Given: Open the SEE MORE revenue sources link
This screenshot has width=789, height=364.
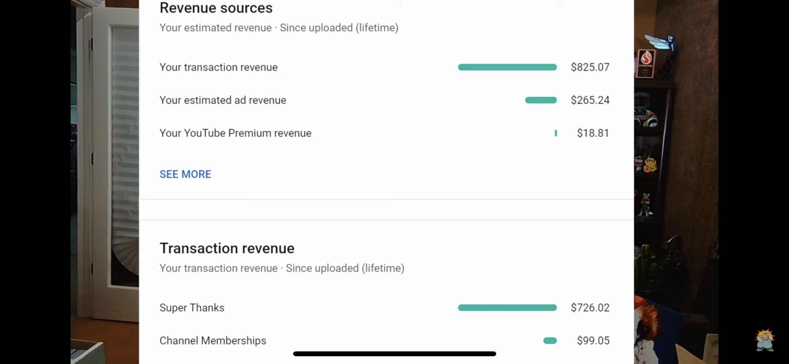Looking at the screenshot, I should point(185,174).
